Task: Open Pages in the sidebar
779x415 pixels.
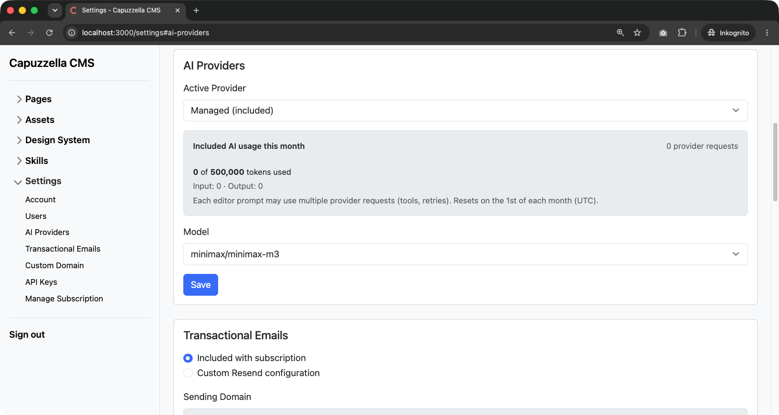Action: pos(38,99)
